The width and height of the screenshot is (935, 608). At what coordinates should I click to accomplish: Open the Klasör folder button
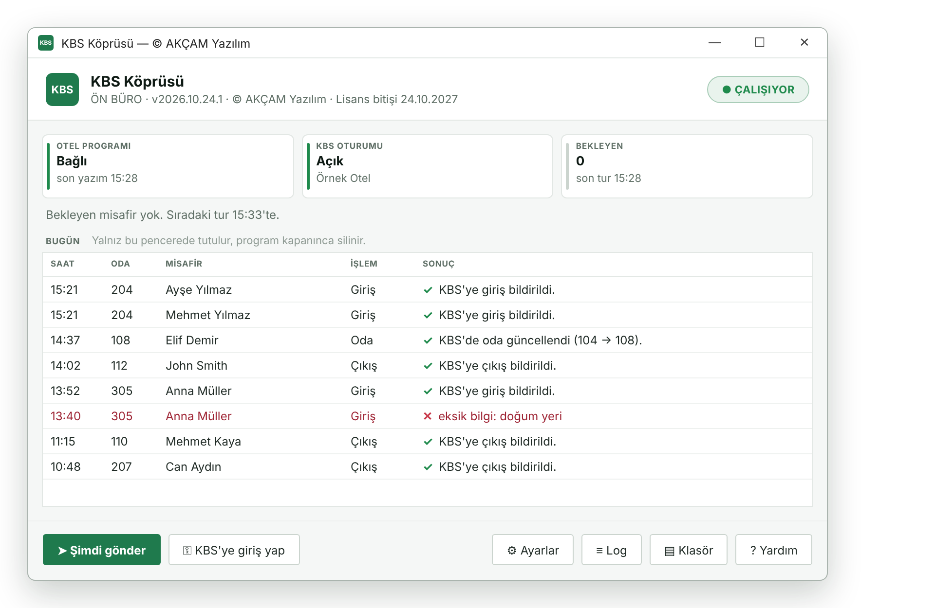pos(689,550)
